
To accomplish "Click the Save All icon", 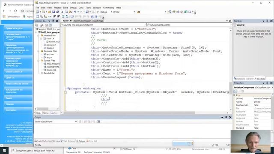I will 57,12.
